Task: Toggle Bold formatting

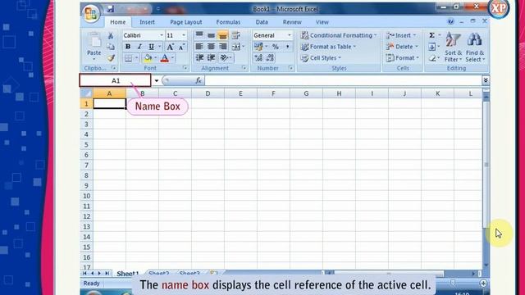Action: 128,47
